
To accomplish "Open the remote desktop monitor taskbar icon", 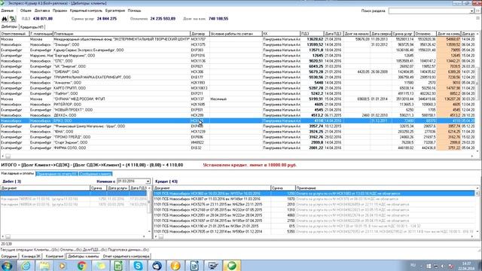I will [x=213, y=266].
